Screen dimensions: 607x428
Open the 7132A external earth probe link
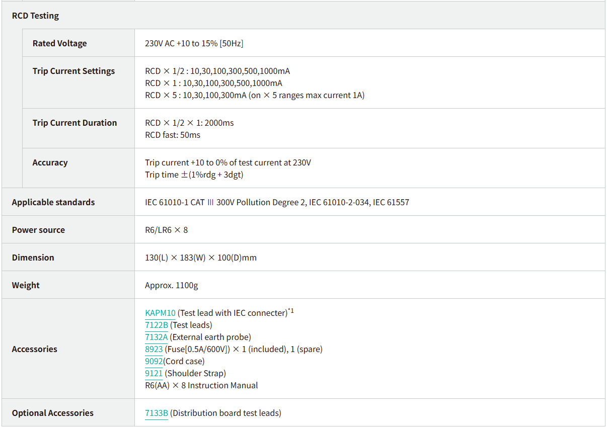click(x=157, y=337)
